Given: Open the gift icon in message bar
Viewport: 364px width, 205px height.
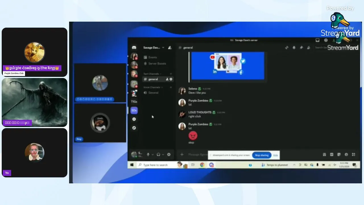Looking at the screenshot, I should 324,155.
